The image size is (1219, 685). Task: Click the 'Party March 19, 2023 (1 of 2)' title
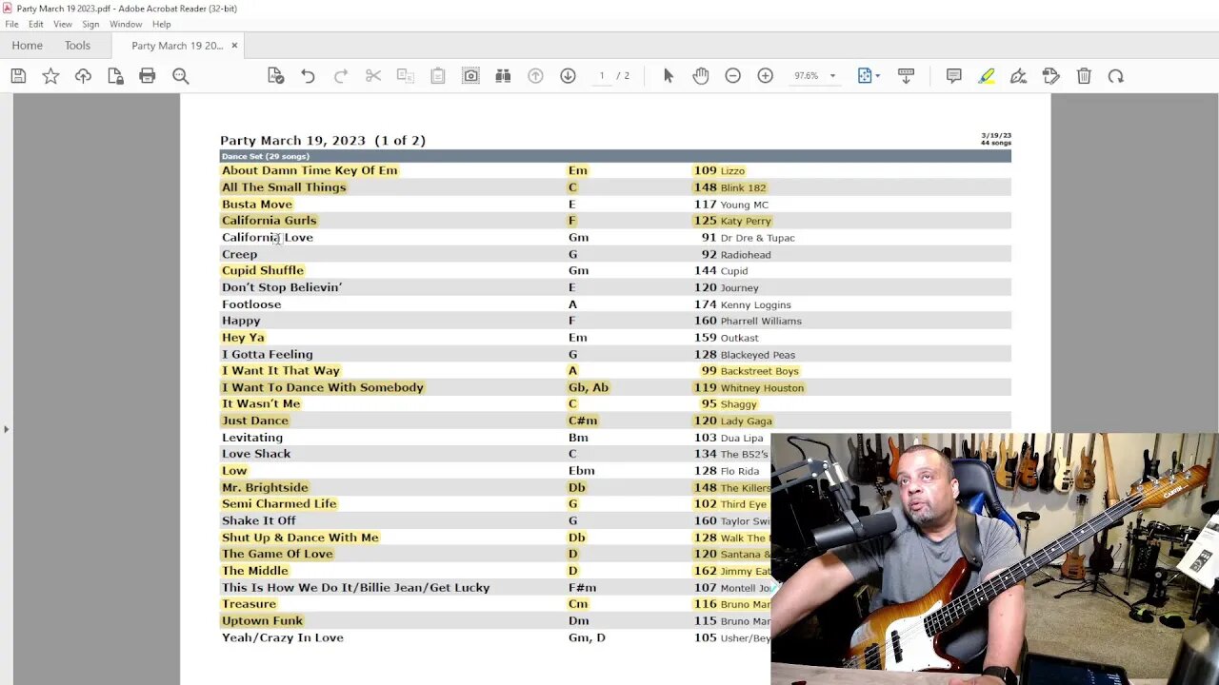coord(323,140)
